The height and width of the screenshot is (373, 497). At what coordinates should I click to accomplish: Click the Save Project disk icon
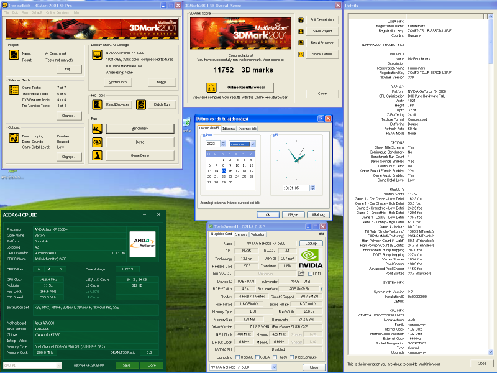tap(301, 32)
